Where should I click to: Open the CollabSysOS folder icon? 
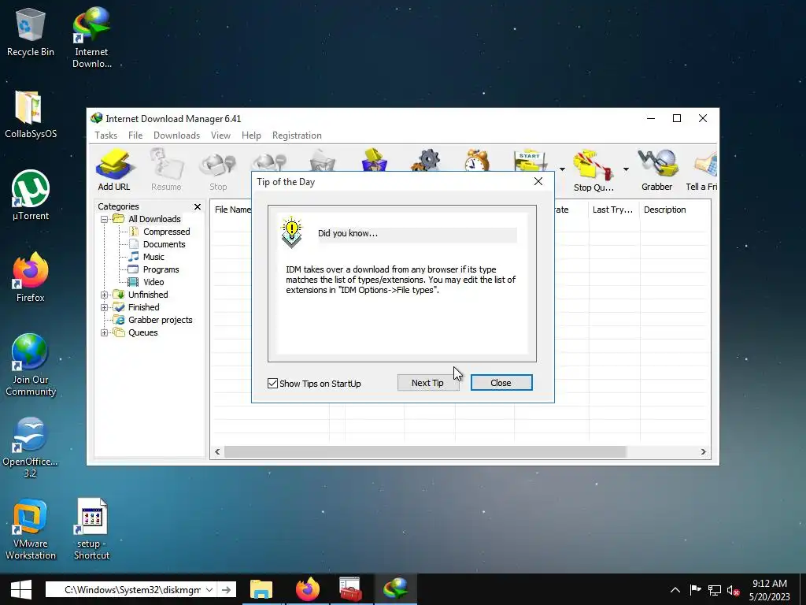point(31,115)
